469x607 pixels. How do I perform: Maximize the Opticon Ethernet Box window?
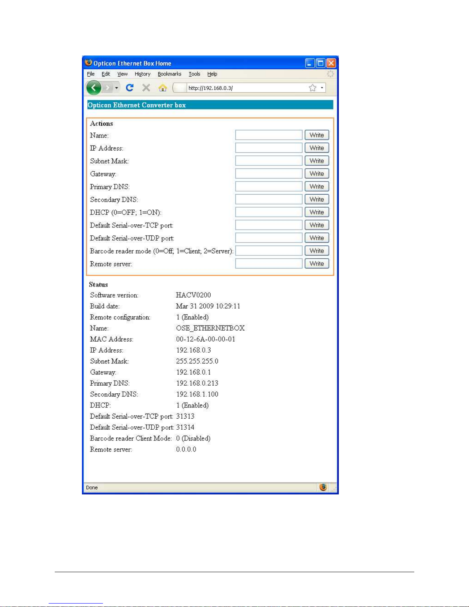(320, 63)
